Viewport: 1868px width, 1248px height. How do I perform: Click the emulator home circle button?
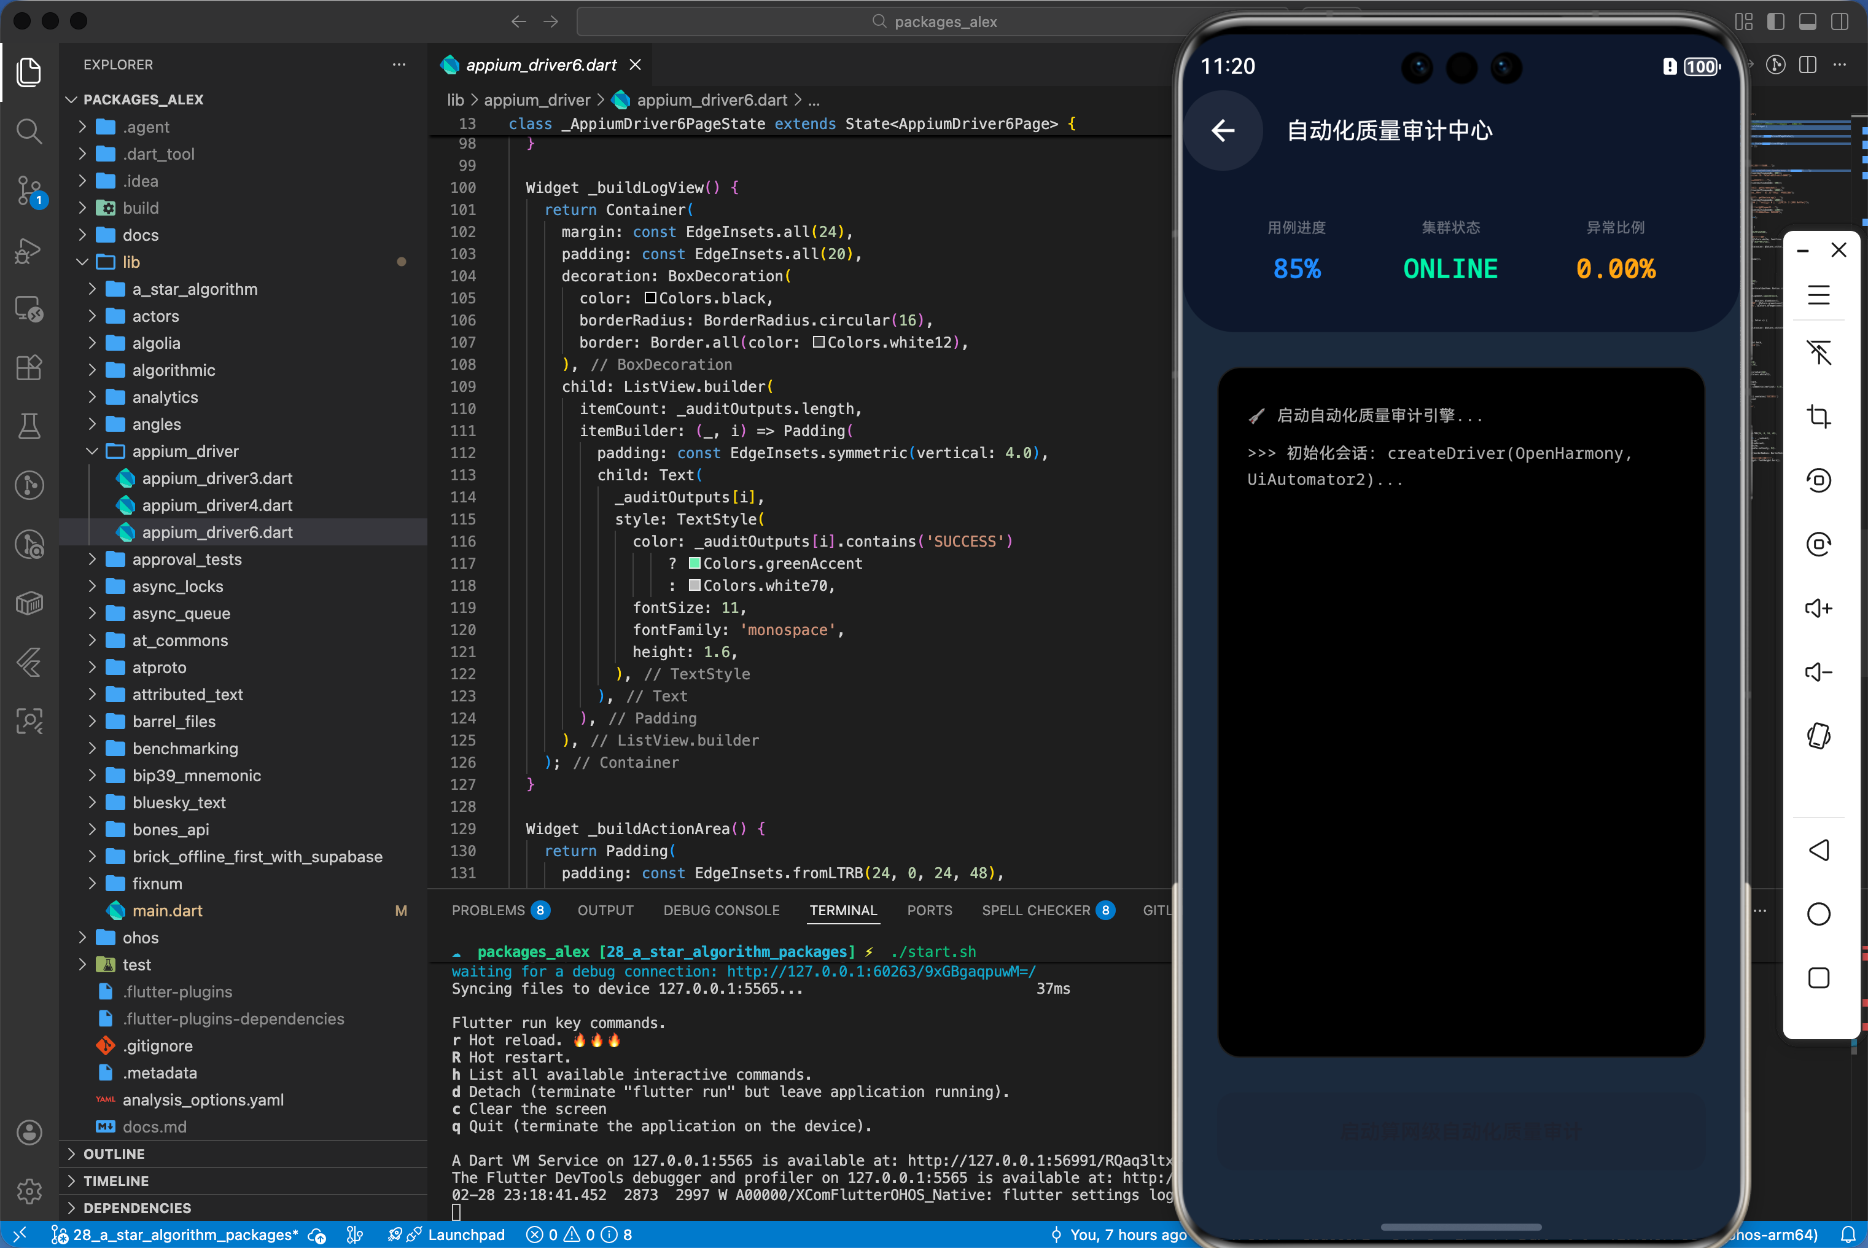(x=1818, y=914)
